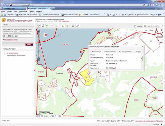Open the Страница command bar dropdown
The height and width of the screenshot is (126, 165).
click(131, 15)
